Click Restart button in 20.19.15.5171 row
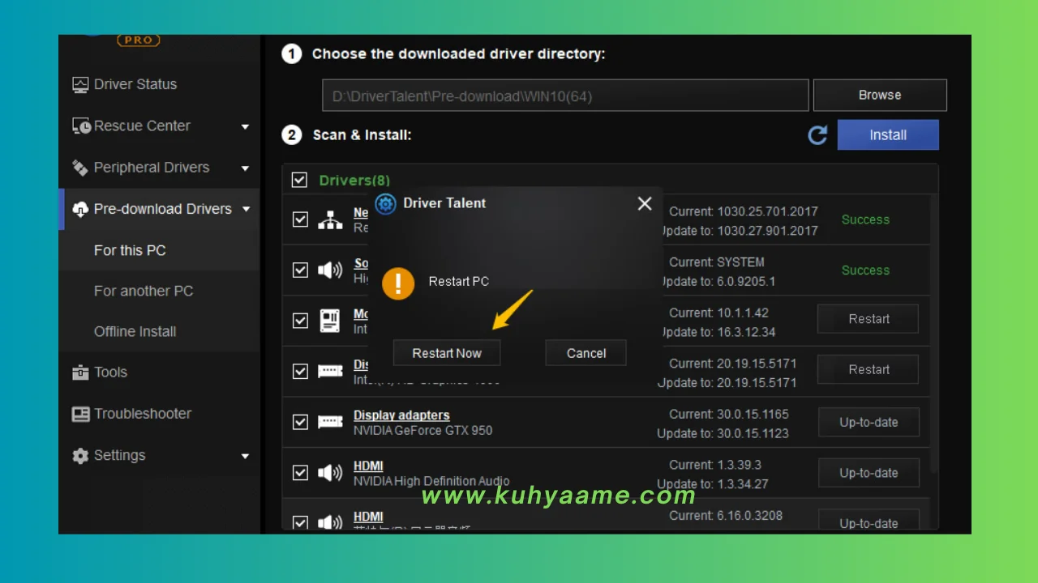This screenshot has width=1038, height=583. [869, 369]
